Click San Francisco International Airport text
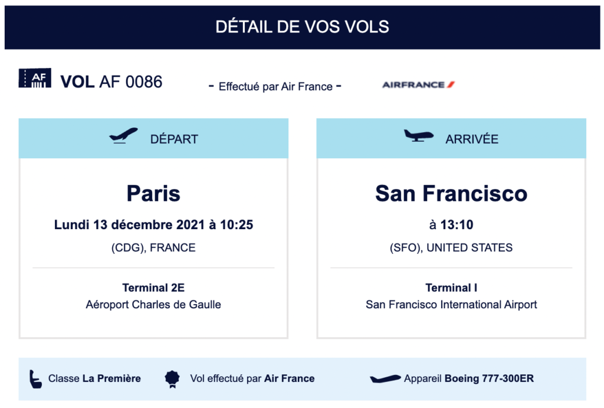This screenshot has width=604, height=408. (451, 305)
